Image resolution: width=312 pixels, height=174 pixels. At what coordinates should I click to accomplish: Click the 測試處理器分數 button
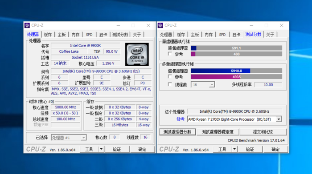(x=177, y=132)
